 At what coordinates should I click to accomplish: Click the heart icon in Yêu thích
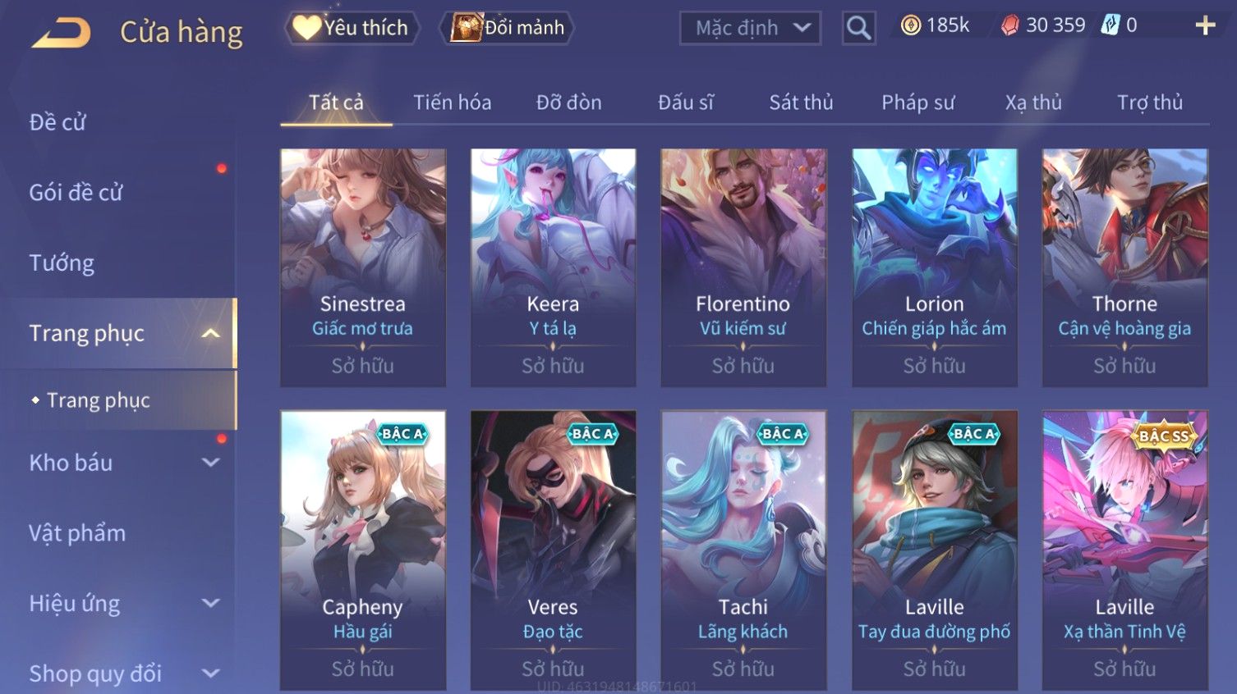tap(307, 28)
